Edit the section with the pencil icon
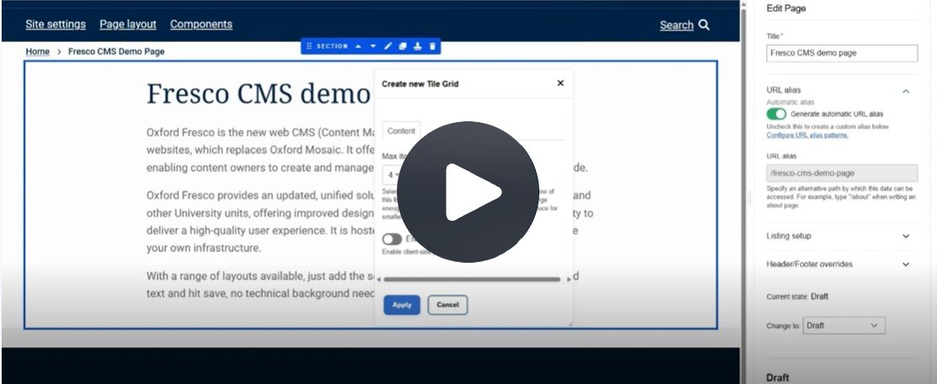 (388, 46)
